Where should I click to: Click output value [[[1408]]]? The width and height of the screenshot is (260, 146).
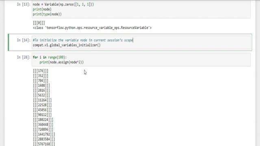click(41, 86)
